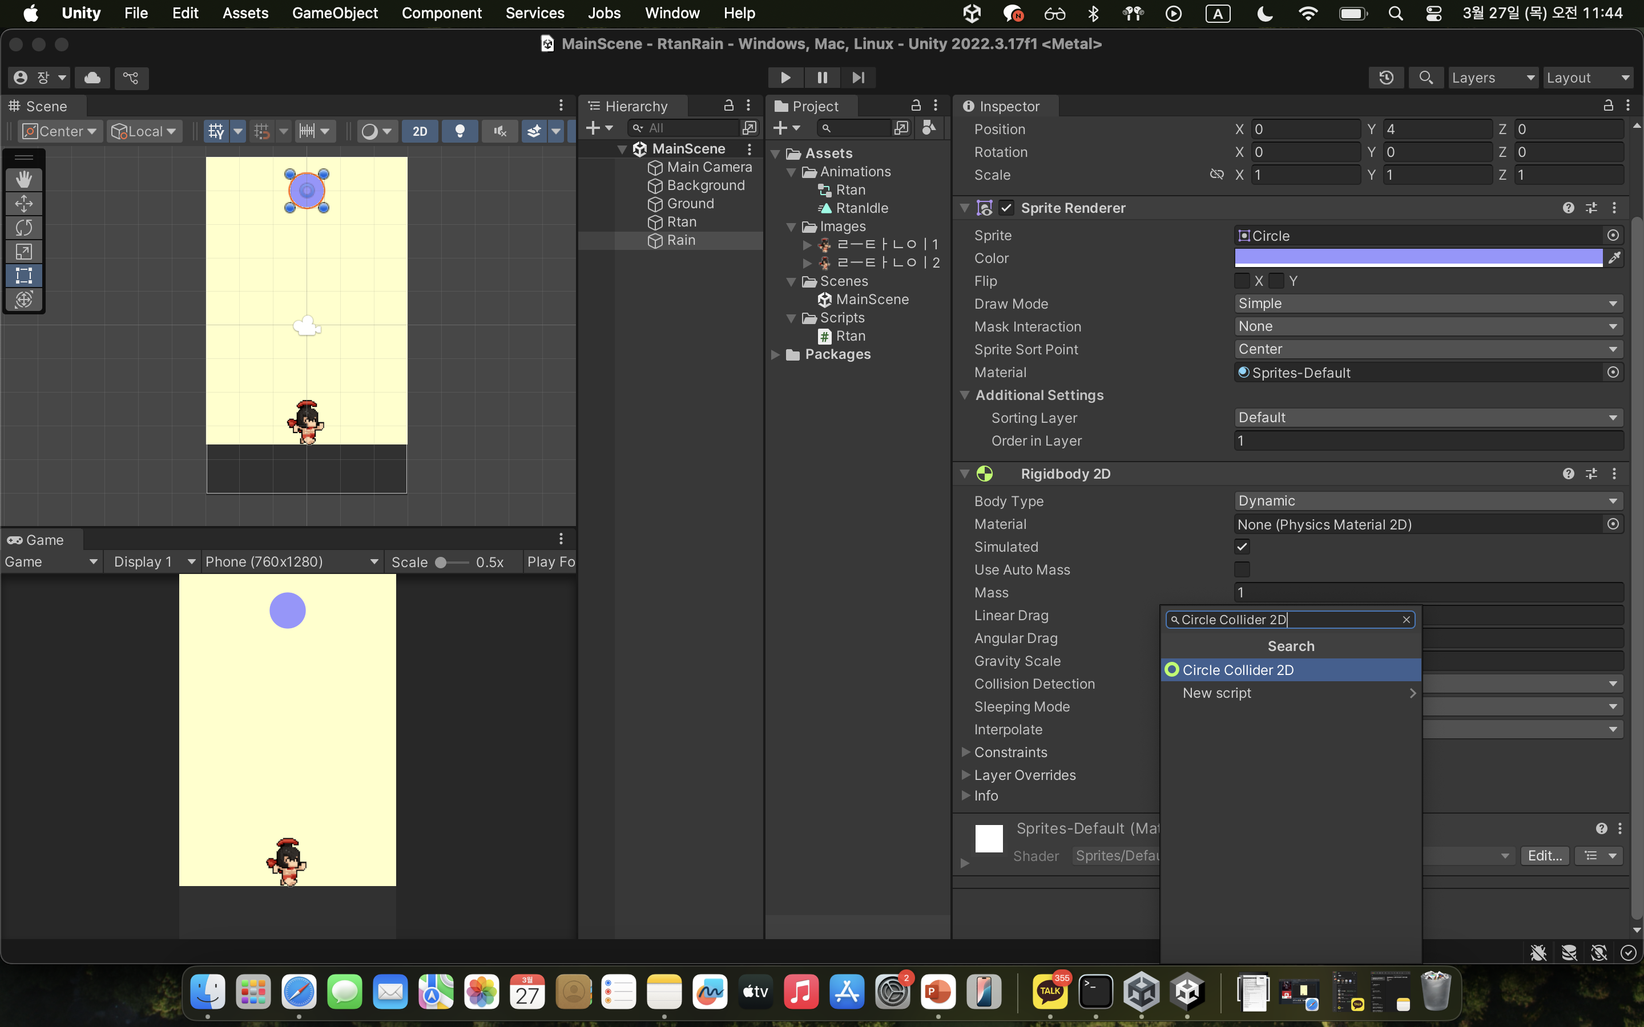Select the Rect tool in Scene toolbar

[24, 276]
